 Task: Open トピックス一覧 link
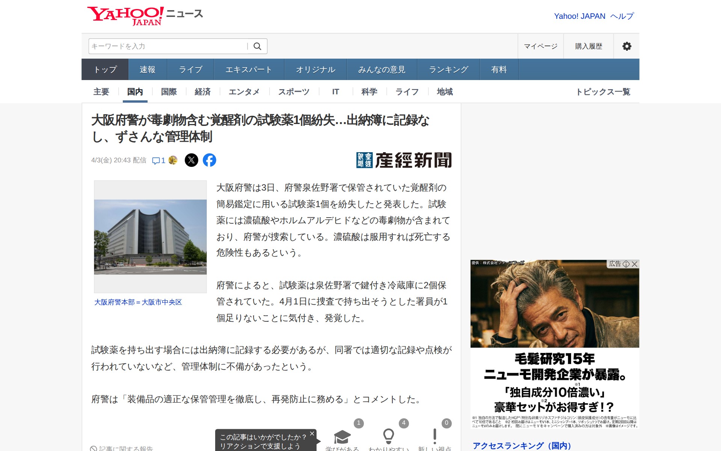(603, 92)
